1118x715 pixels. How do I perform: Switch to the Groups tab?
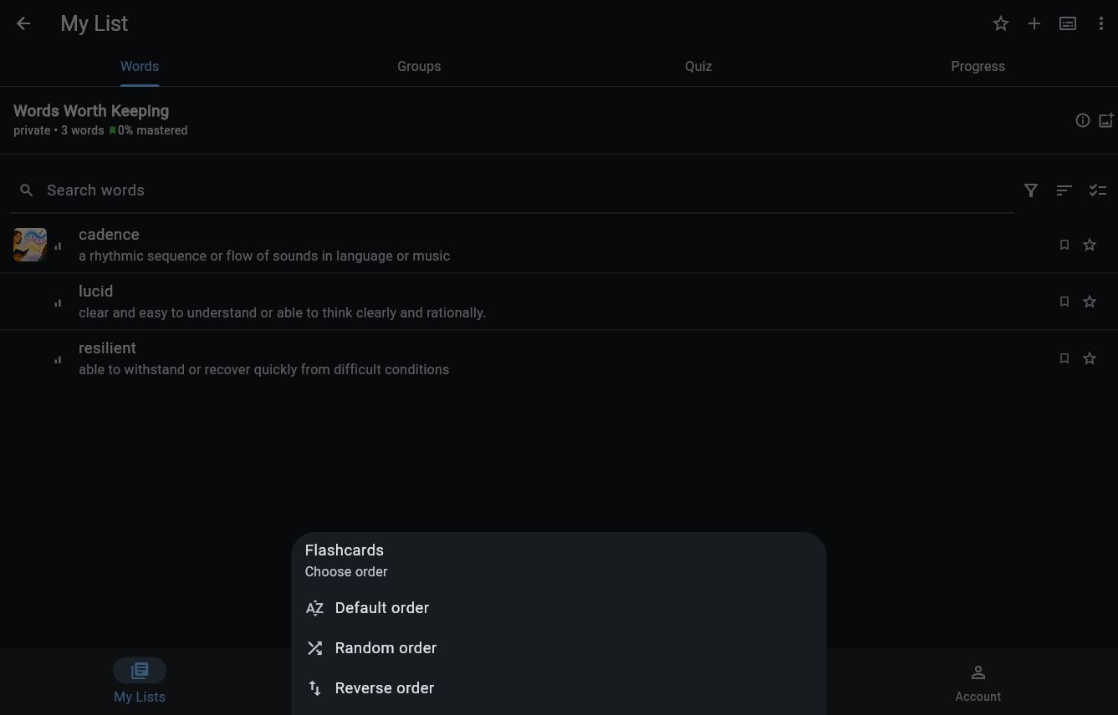[419, 66]
